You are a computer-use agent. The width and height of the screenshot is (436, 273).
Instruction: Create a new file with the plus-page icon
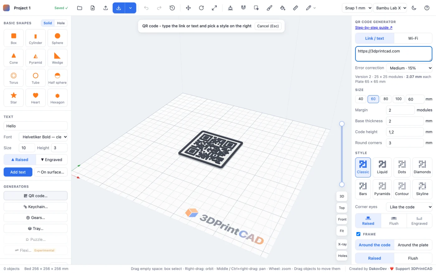pyautogui.click(x=93, y=8)
